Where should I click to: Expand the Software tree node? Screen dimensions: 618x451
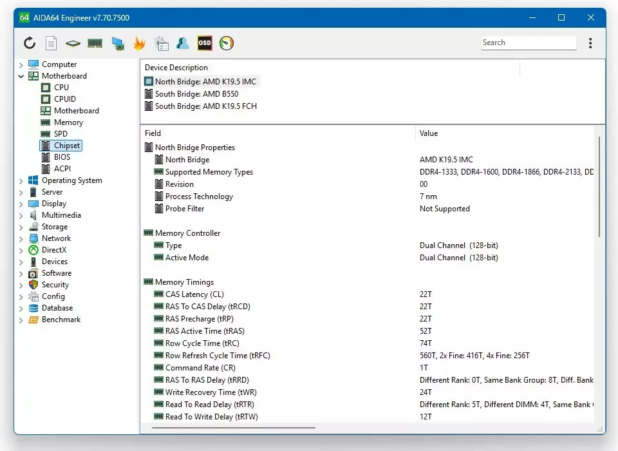pos(21,273)
